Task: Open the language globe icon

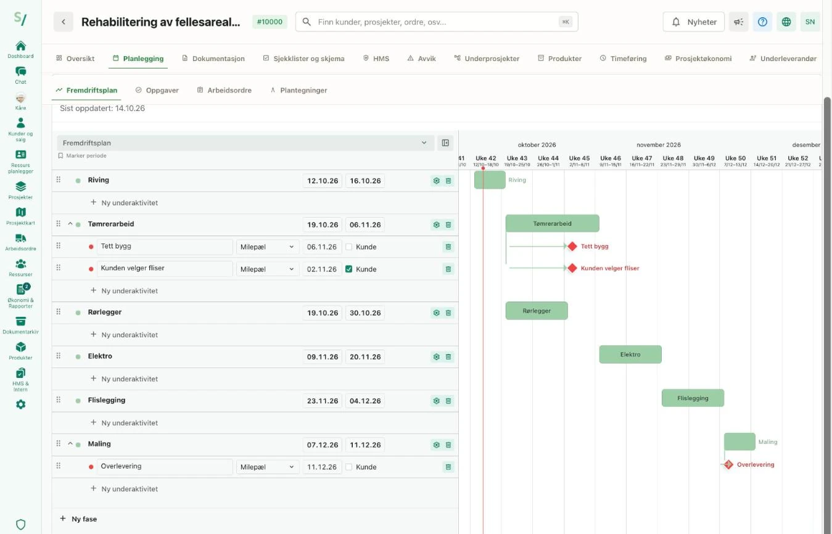Action: (x=786, y=22)
